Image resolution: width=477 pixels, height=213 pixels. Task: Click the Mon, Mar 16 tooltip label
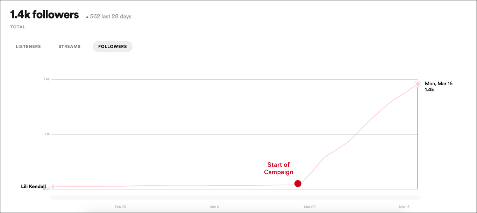point(439,84)
